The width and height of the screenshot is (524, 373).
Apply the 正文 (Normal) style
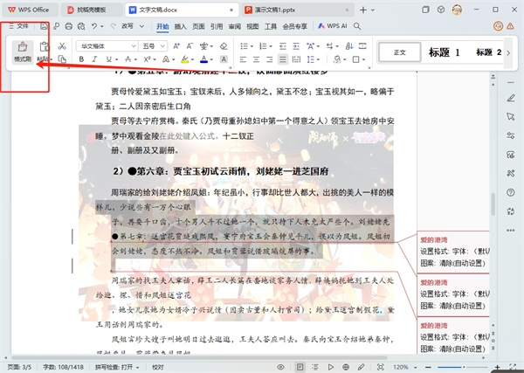[x=399, y=52]
